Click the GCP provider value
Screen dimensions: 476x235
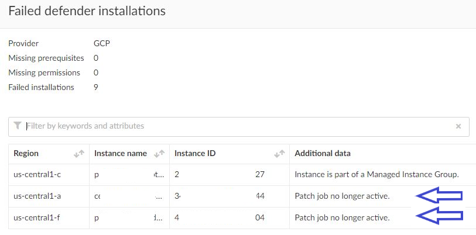click(102, 43)
